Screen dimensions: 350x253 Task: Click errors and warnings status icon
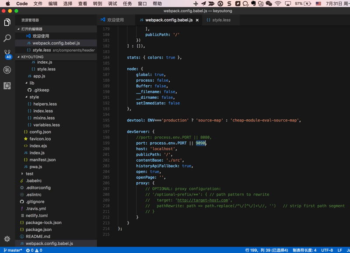click(34, 250)
